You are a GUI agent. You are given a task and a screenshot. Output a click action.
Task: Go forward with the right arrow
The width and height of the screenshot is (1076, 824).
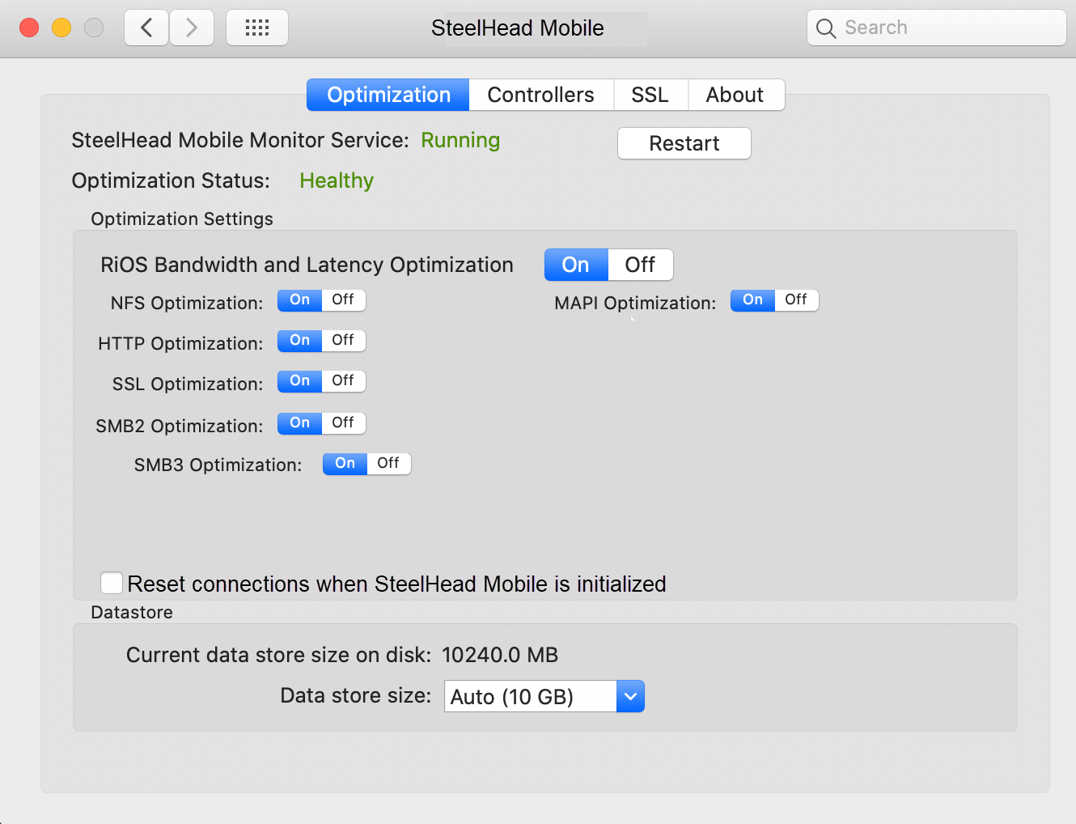pyautogui.click(x=192, y=28)
